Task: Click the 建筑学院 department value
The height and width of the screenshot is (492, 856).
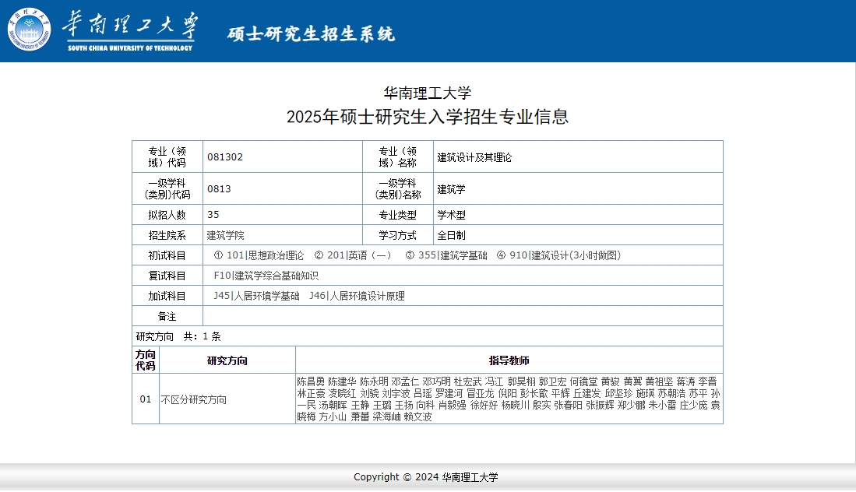Action: (x=225, y=235)
